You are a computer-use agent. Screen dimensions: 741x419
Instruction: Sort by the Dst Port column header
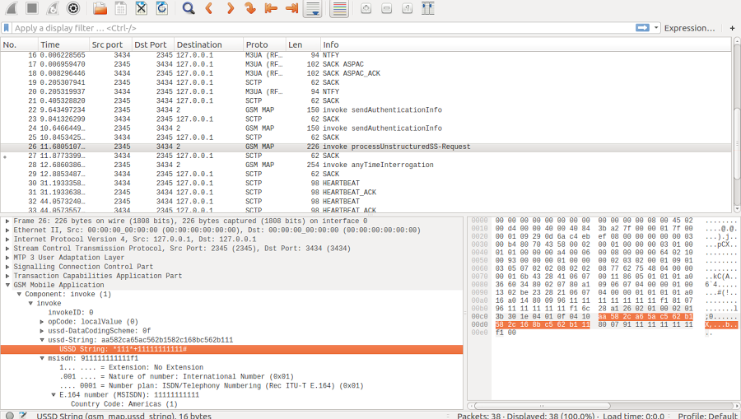pyautogui.click(x=151, y=44)
